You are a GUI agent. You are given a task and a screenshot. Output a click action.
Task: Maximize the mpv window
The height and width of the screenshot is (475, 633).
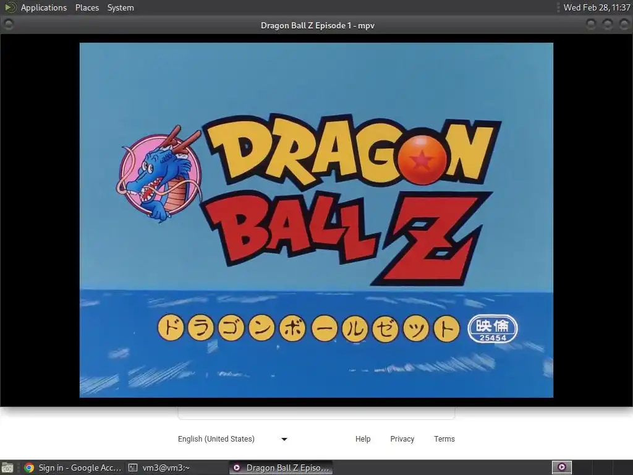click(607, 25)
